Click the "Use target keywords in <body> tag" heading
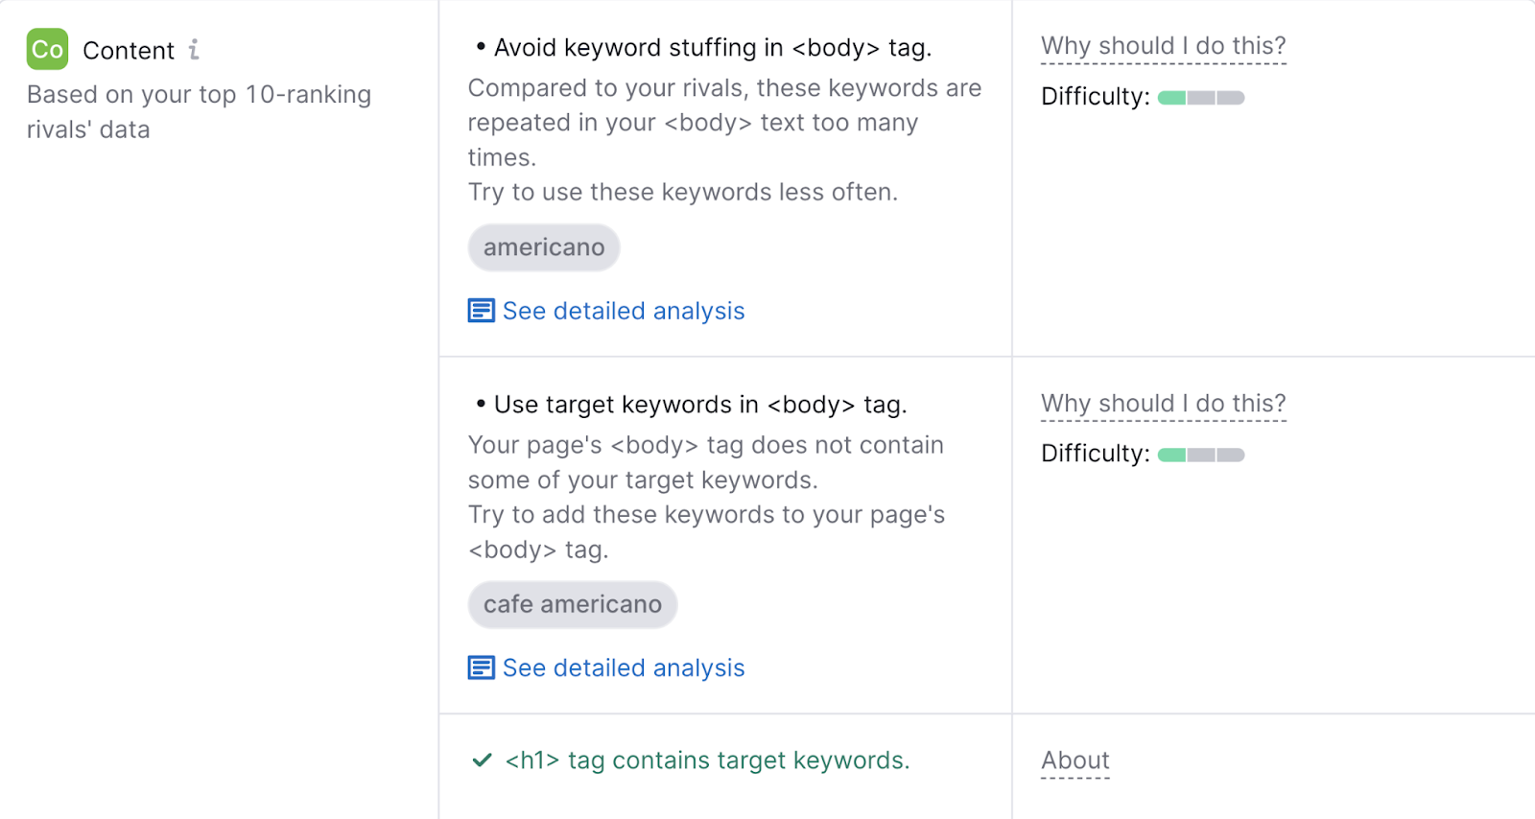1535x819 pixels. (699, 405)
